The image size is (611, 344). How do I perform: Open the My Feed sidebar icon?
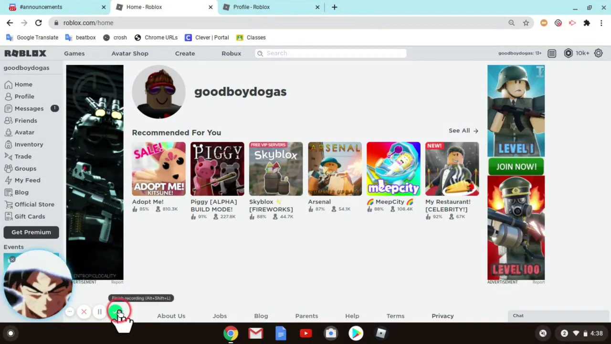[8, 180]
